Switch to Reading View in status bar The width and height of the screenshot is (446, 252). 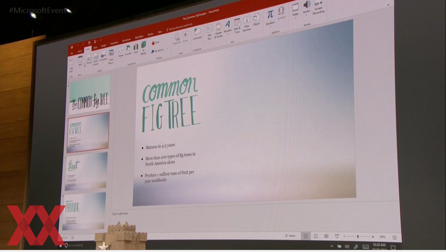[326, 236]
